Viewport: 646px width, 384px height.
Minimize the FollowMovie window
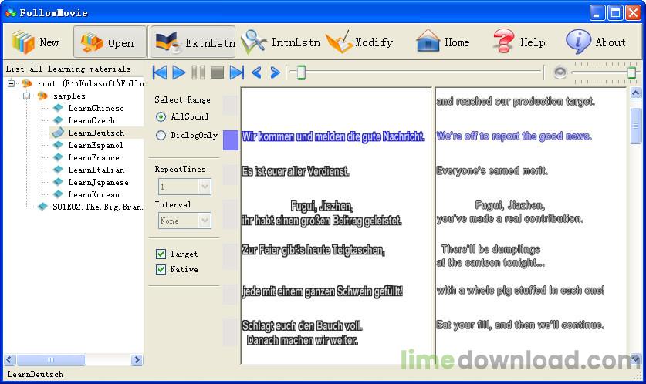pyautogui.click(x=597, y=13)
